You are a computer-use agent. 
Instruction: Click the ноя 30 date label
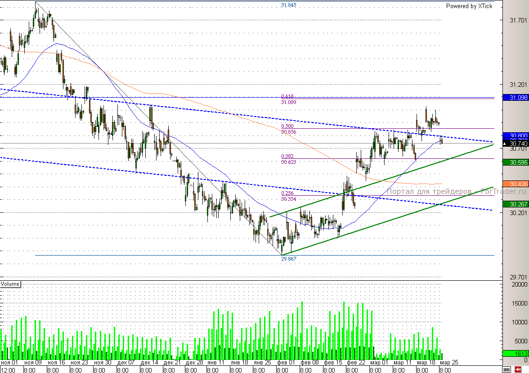click(x=103, y=363)
